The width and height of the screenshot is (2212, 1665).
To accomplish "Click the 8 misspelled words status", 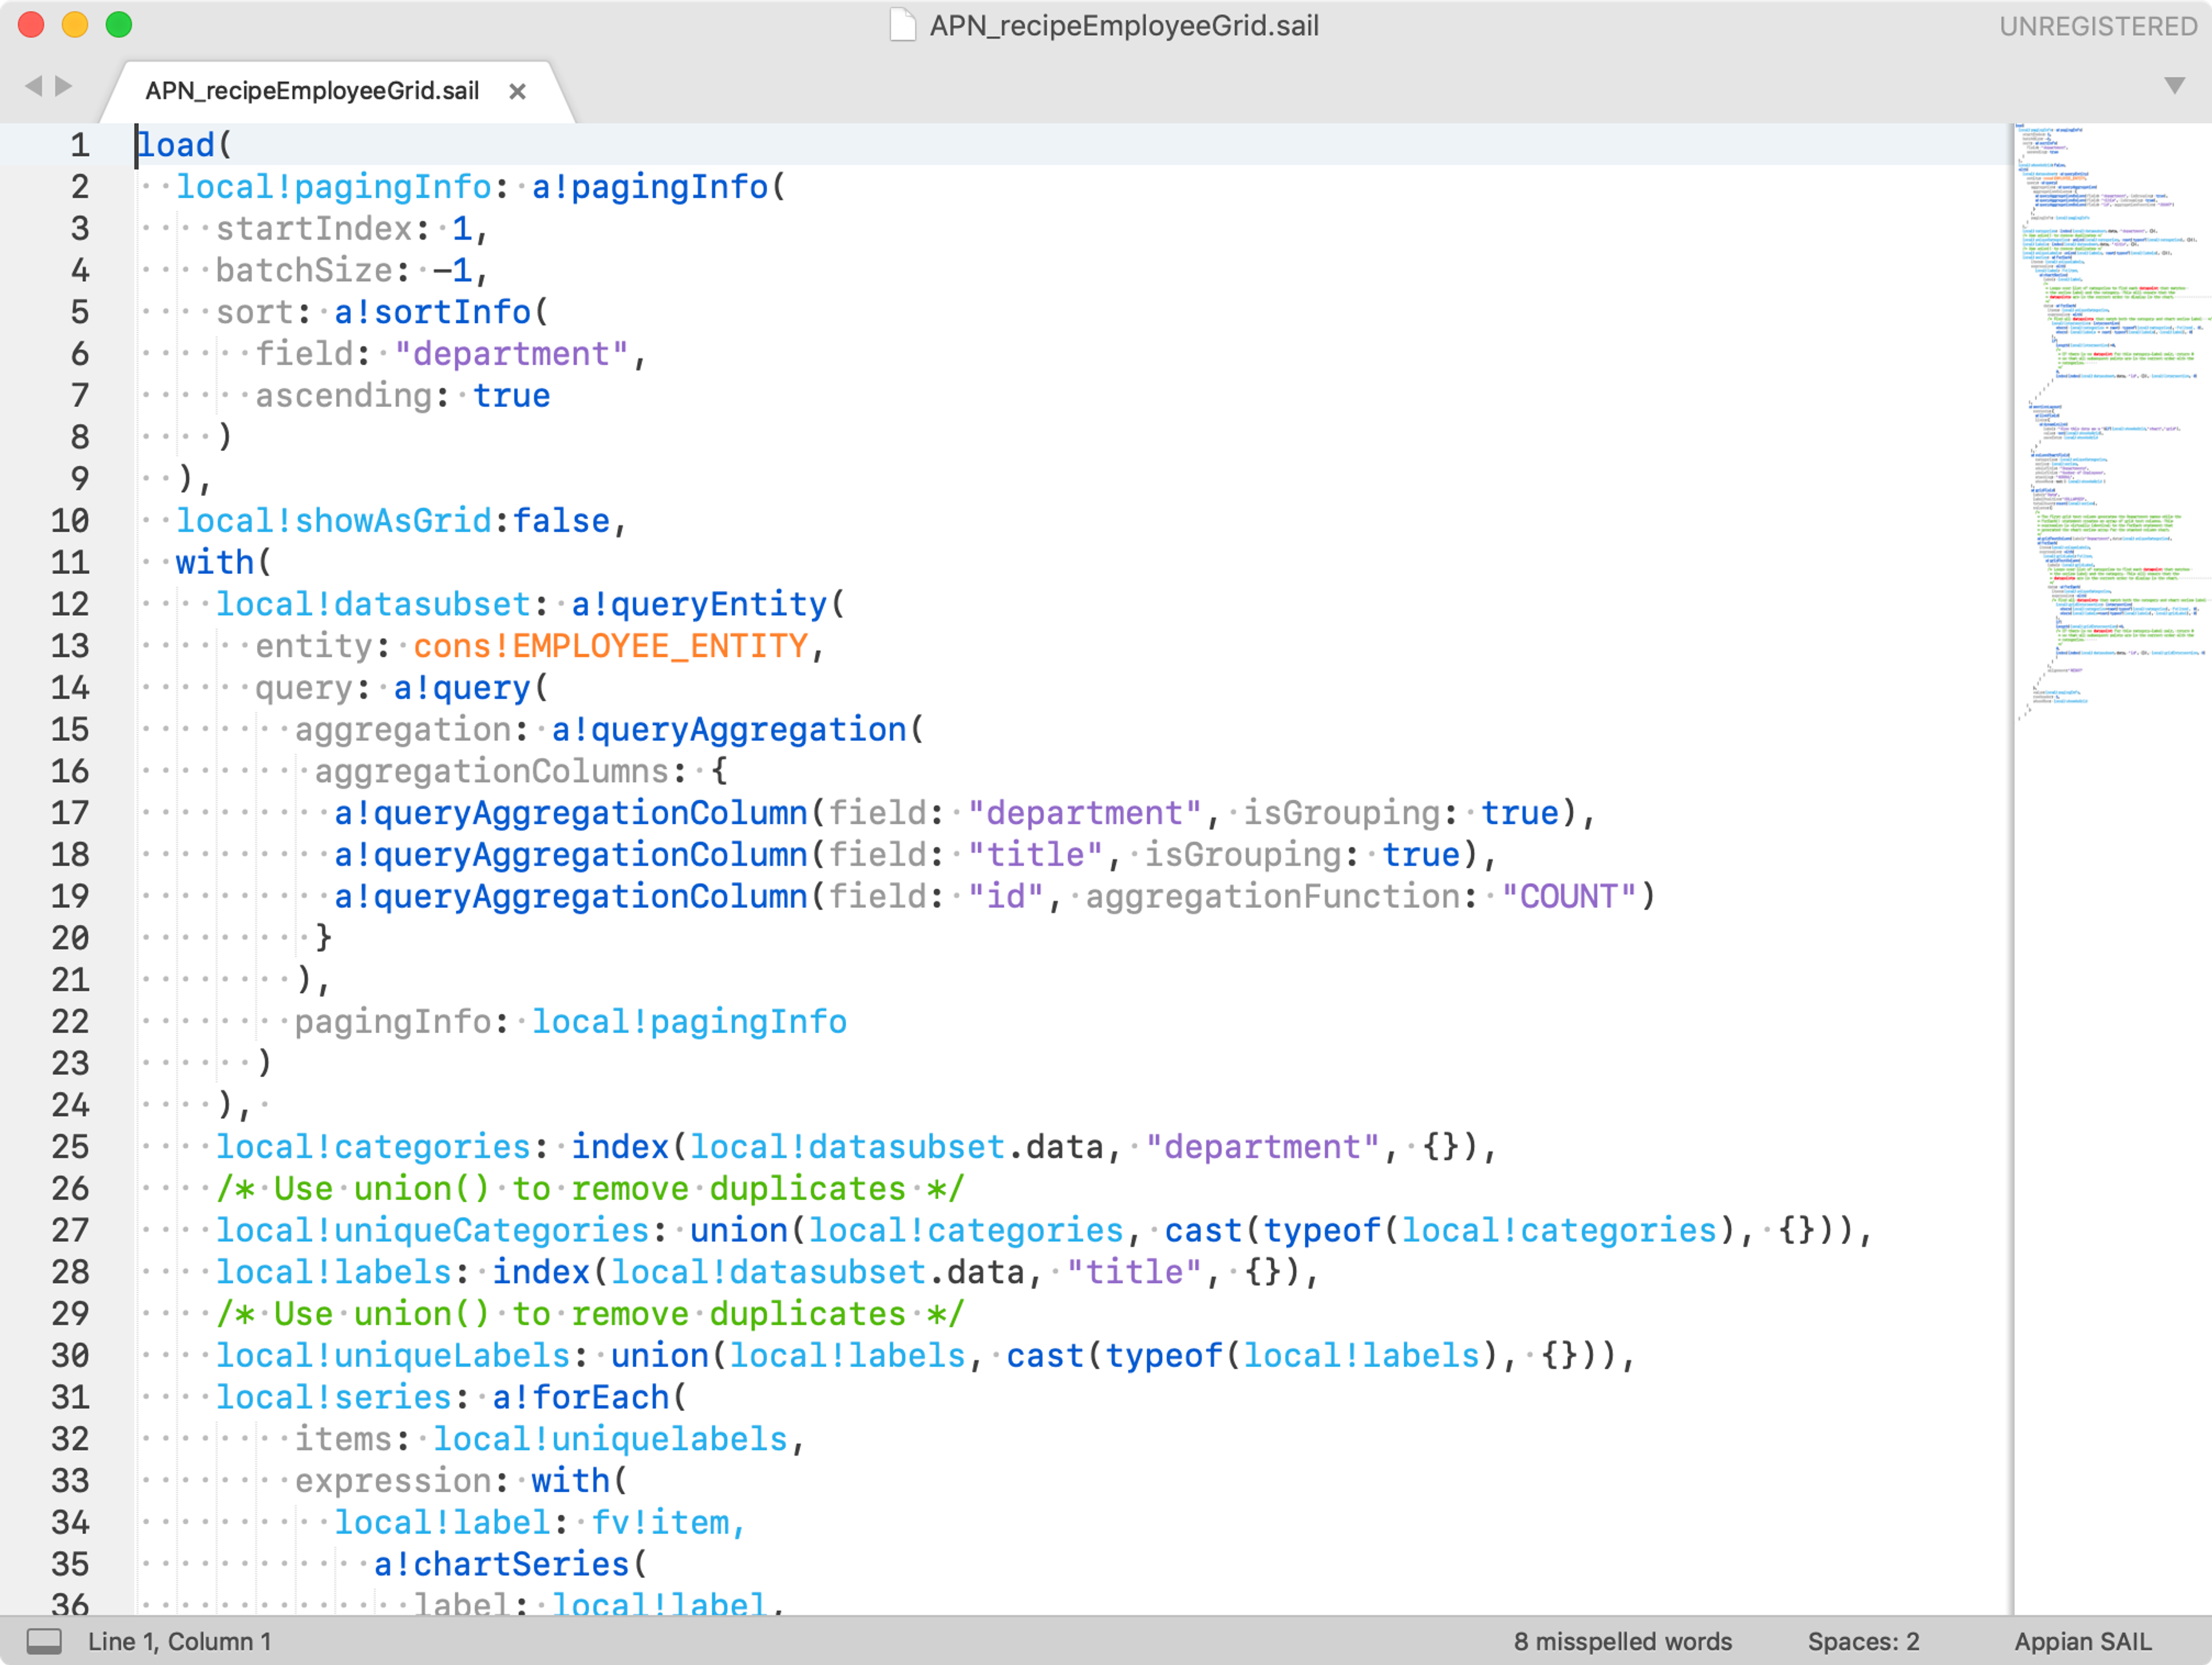I will coord(1622,1641).
